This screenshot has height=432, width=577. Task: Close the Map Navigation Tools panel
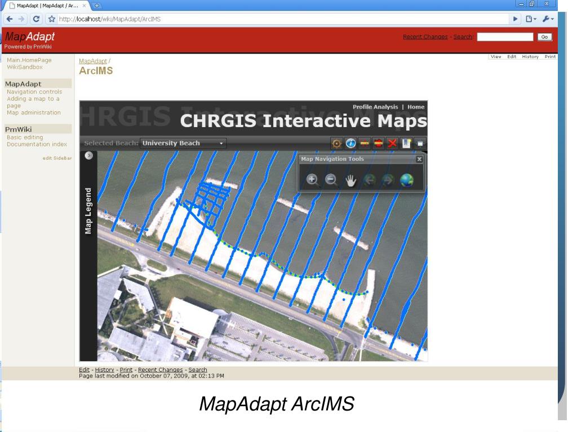point(419,159)
